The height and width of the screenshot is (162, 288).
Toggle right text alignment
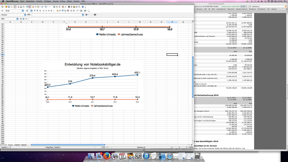pos(49,11)
